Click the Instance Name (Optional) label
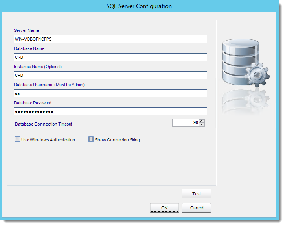The width and height of the screenshot is (285, 226). pos(38,67)
